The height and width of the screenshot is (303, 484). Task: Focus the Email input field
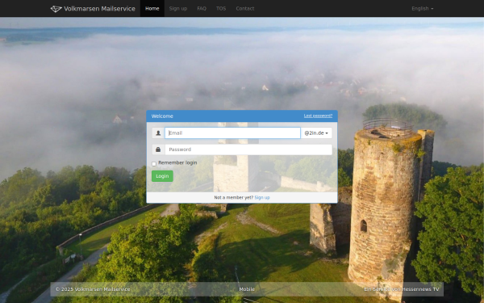tap(232, 133)
